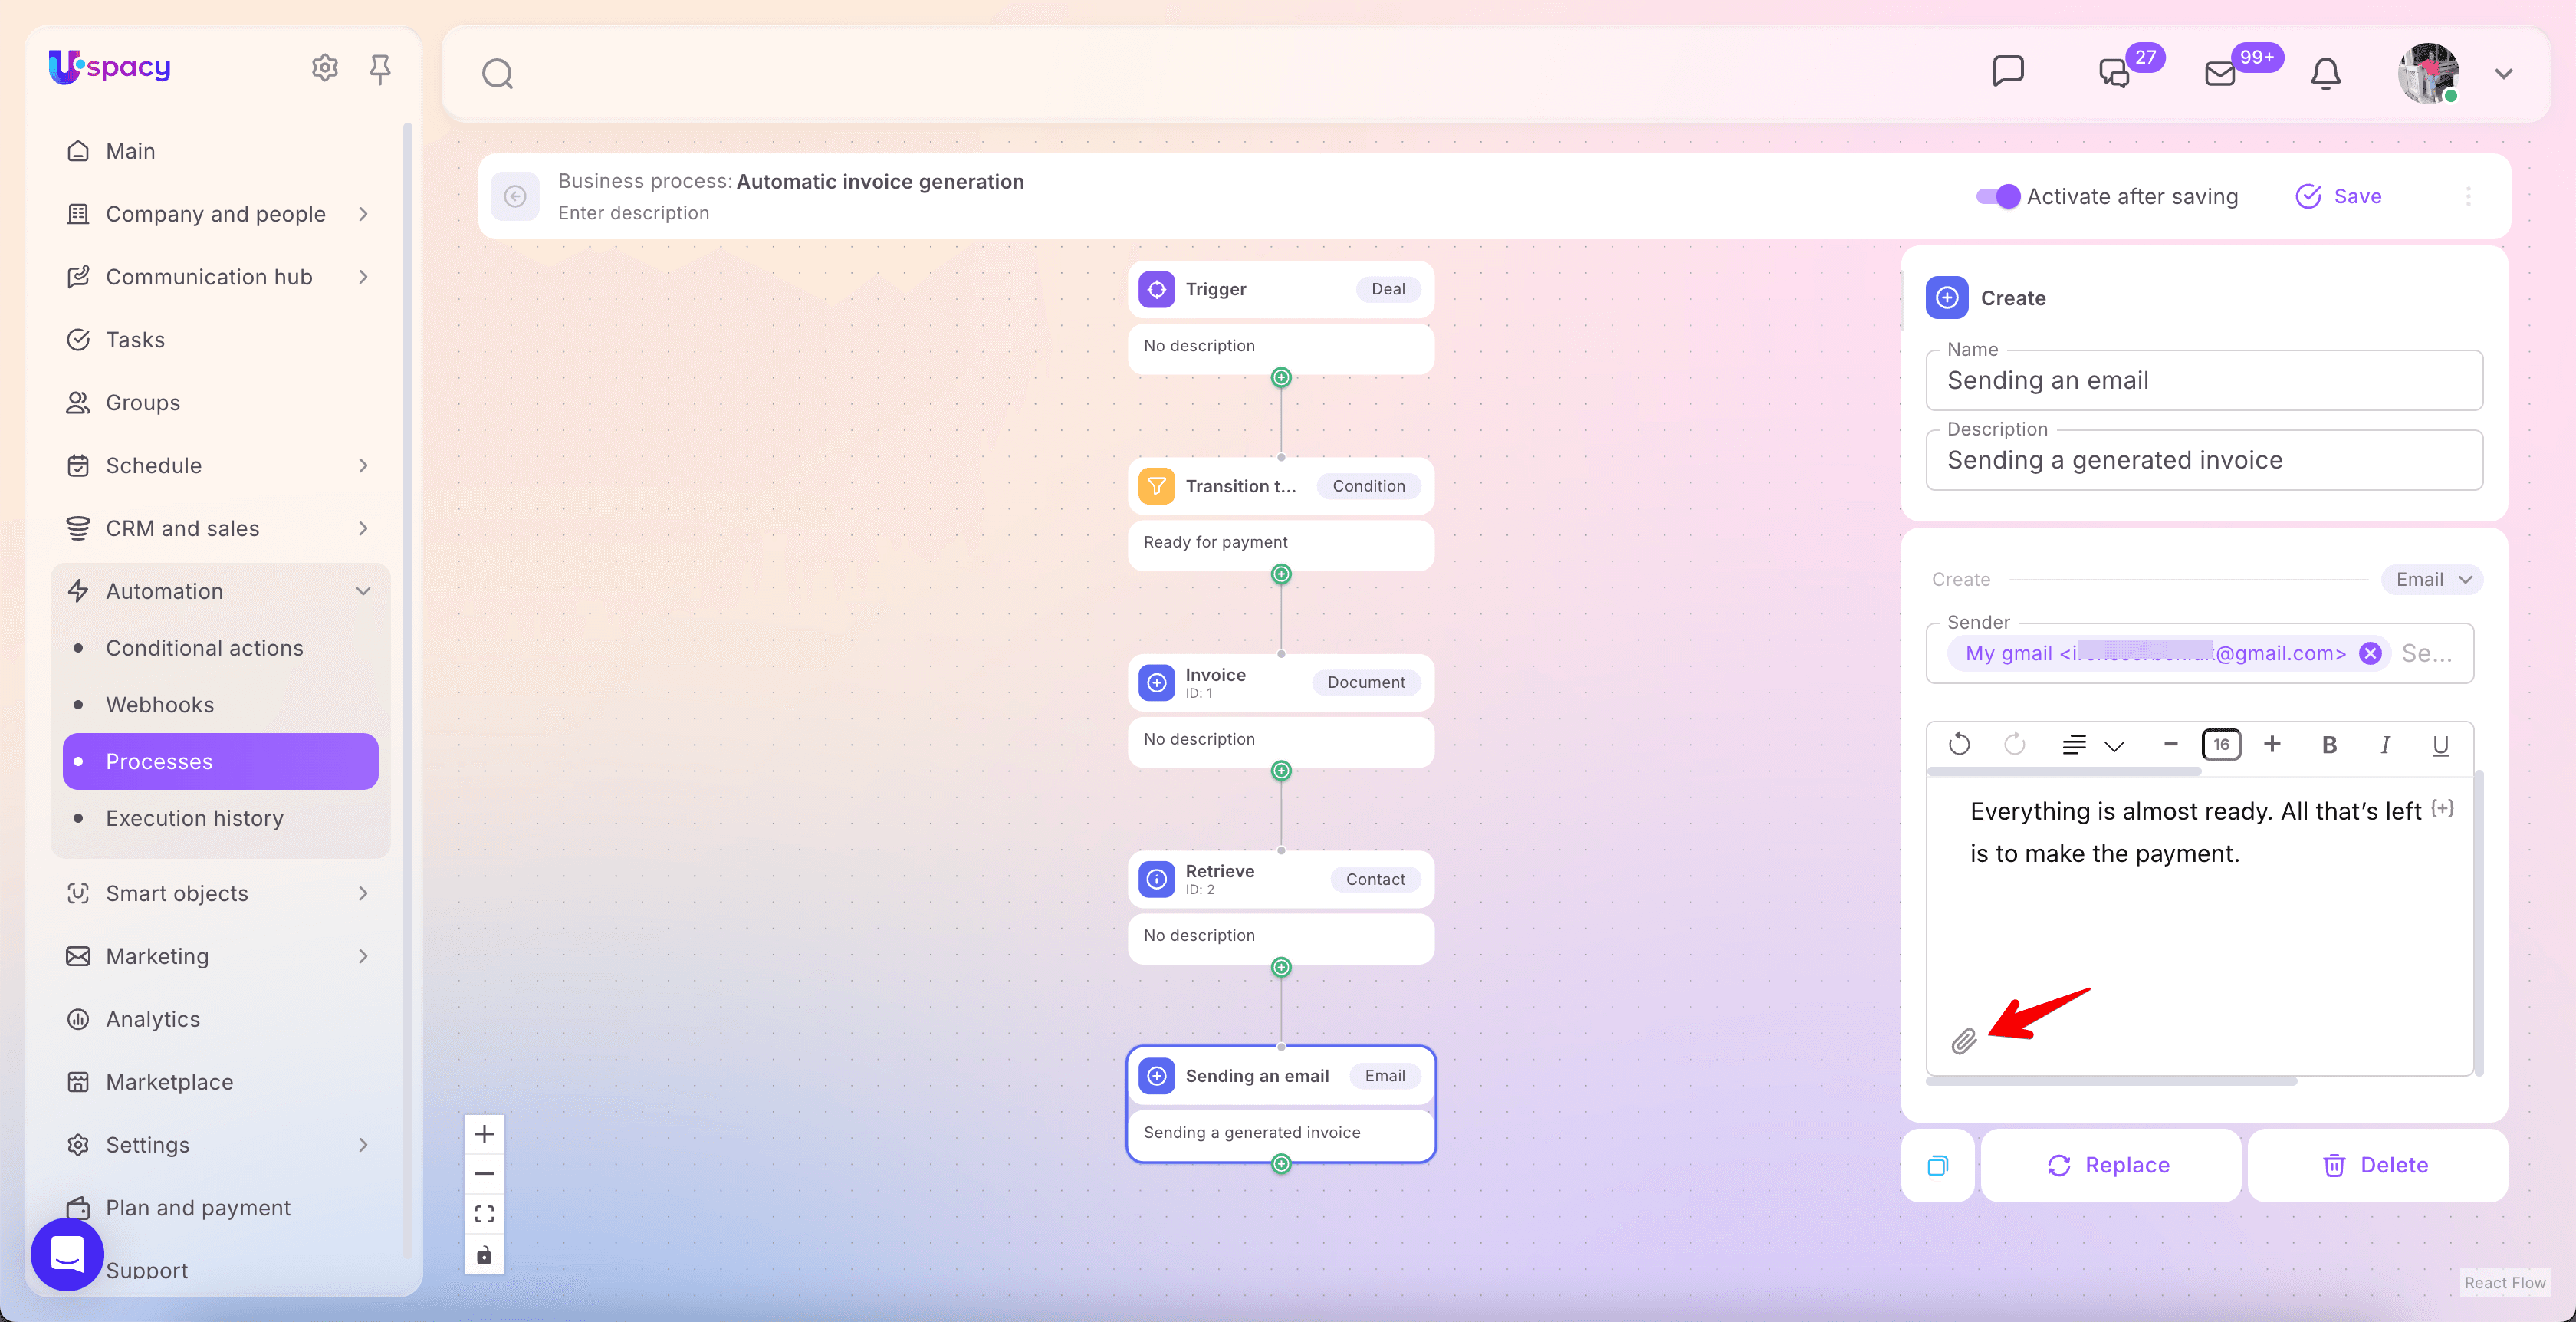Viewport: 2576px width, 1322px height.
Task: Open the sidebar settings gear icon
Action: 325,68
